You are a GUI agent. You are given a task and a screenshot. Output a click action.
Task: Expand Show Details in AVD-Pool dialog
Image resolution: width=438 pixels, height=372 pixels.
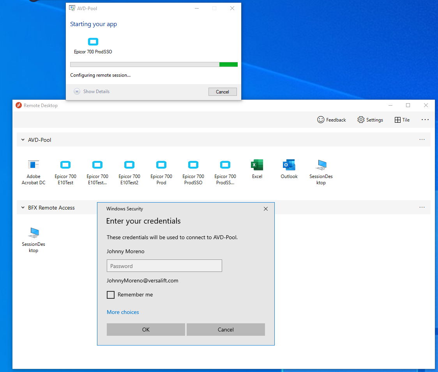coord(92,91)
